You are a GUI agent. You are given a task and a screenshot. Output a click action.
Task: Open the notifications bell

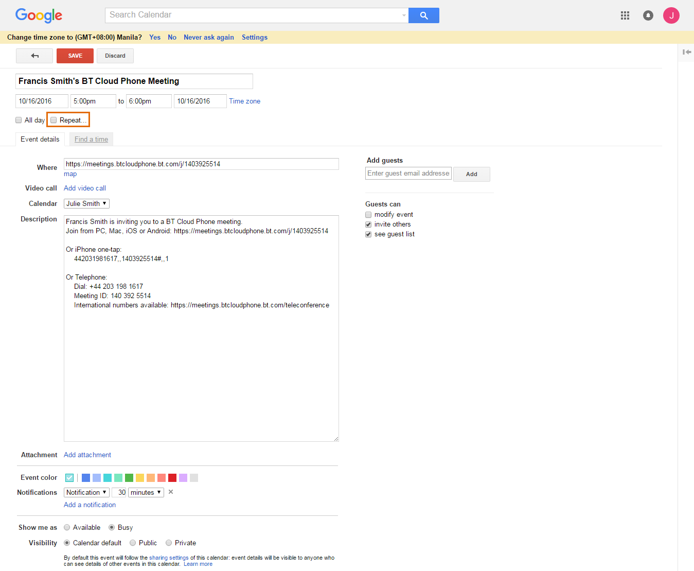648,15
